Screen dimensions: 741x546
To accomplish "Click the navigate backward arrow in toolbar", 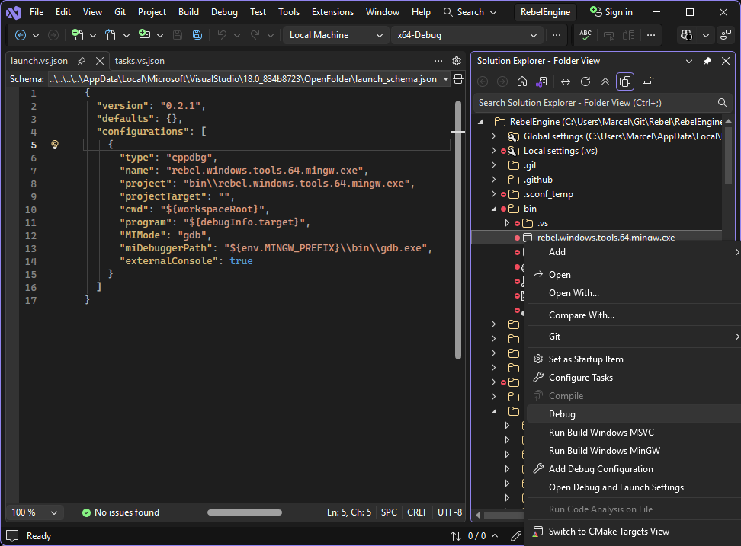I will [x=21, y=35].
